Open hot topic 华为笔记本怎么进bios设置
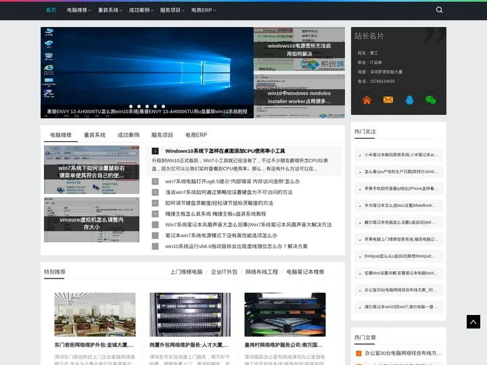Viewport: 487px width, 365px height. pos(400,205)
